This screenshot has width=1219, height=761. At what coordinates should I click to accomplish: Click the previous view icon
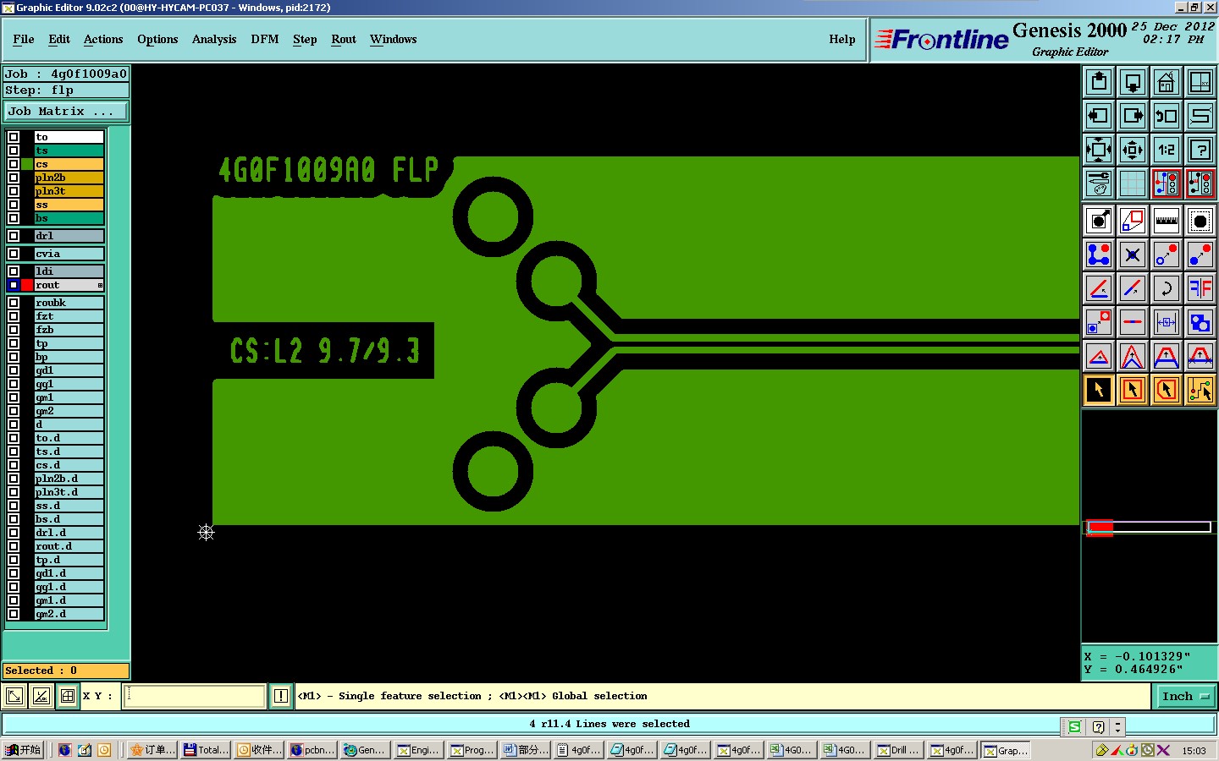click(1167, 116)
